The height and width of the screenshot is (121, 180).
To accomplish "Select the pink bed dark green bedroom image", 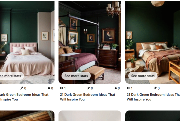I will [27, 42].
